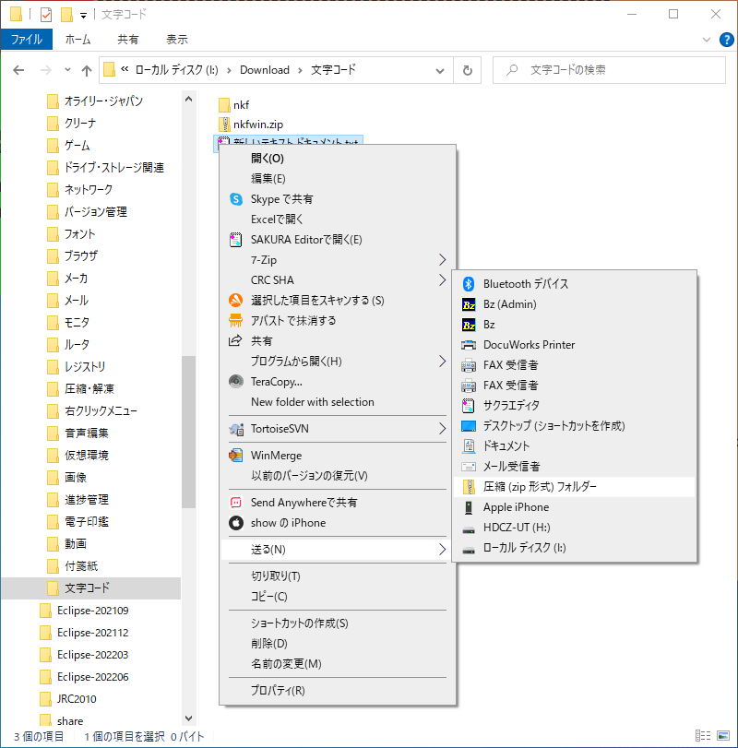Viewport: 738px width, 748px height.
Task: Click the Bluetooth icon in Send To submenu
Action: tap(469, 284)
